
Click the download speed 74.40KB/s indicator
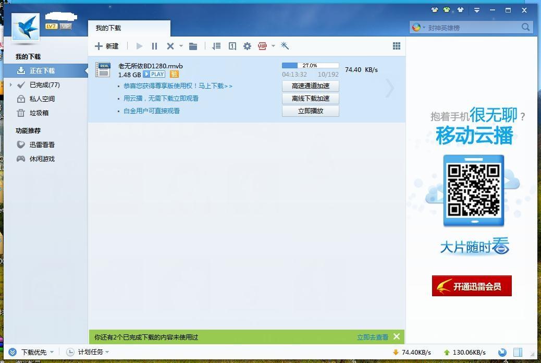point(412,352)
